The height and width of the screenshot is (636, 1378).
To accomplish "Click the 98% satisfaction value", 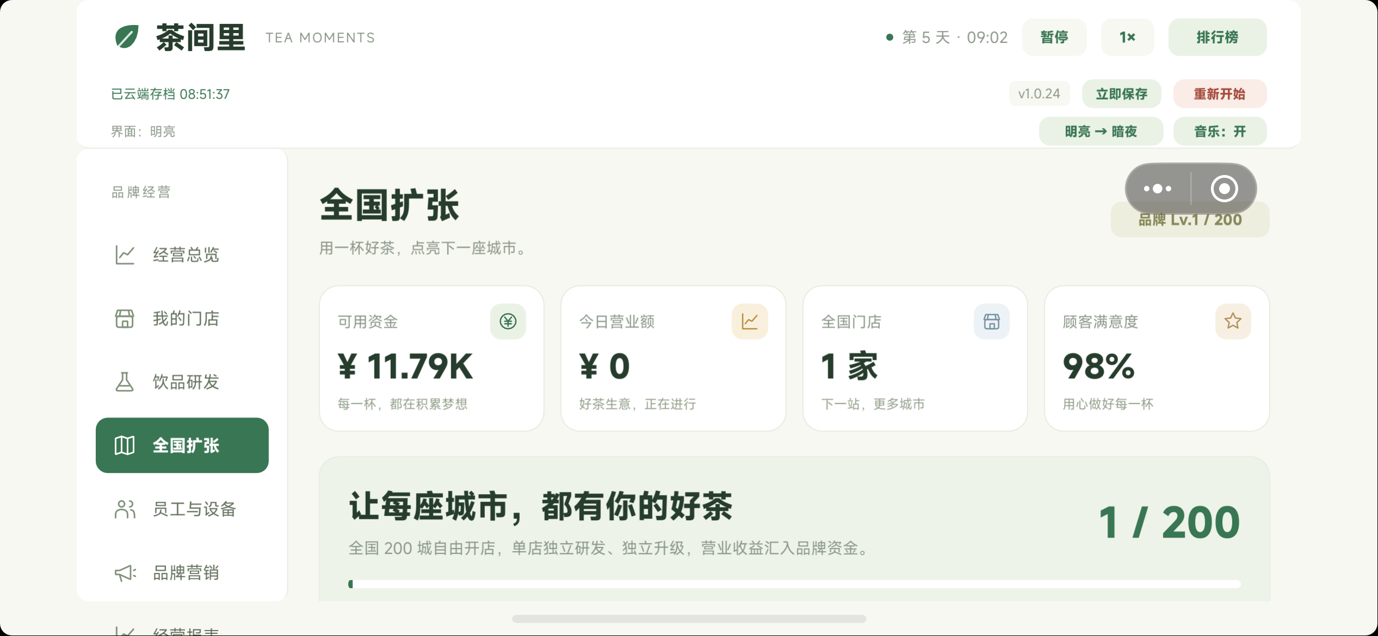I will 1099,366.
